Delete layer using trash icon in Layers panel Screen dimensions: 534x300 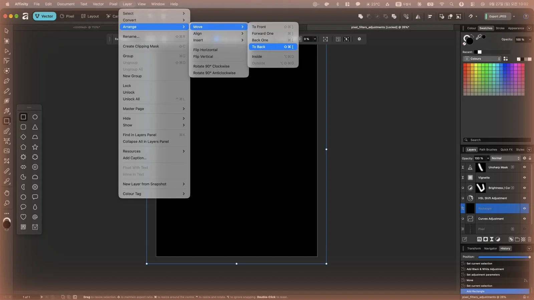pyautogui.click(x=530, y=239)
